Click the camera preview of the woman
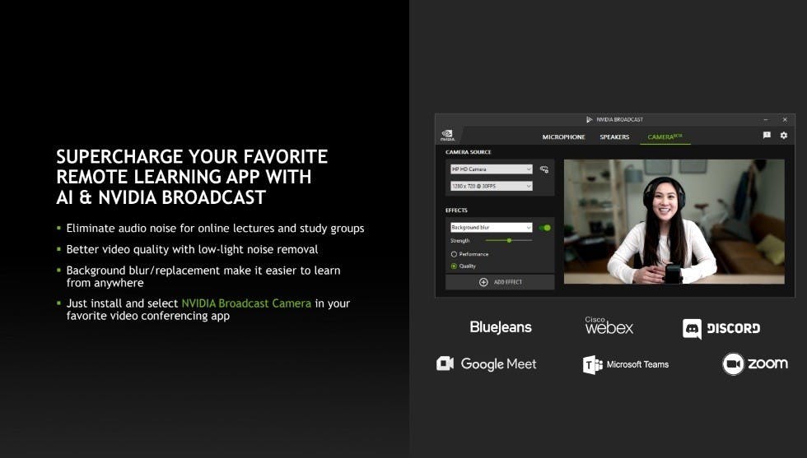807x458 pixels. (674, 221)
